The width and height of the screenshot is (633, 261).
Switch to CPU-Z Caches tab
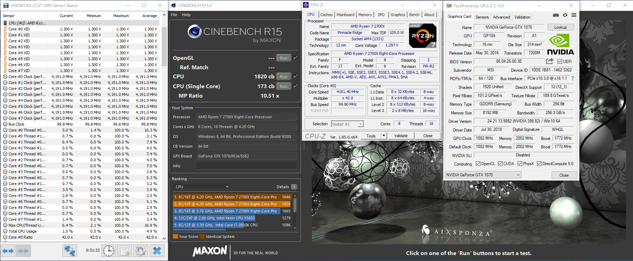[x=326, y=15]
